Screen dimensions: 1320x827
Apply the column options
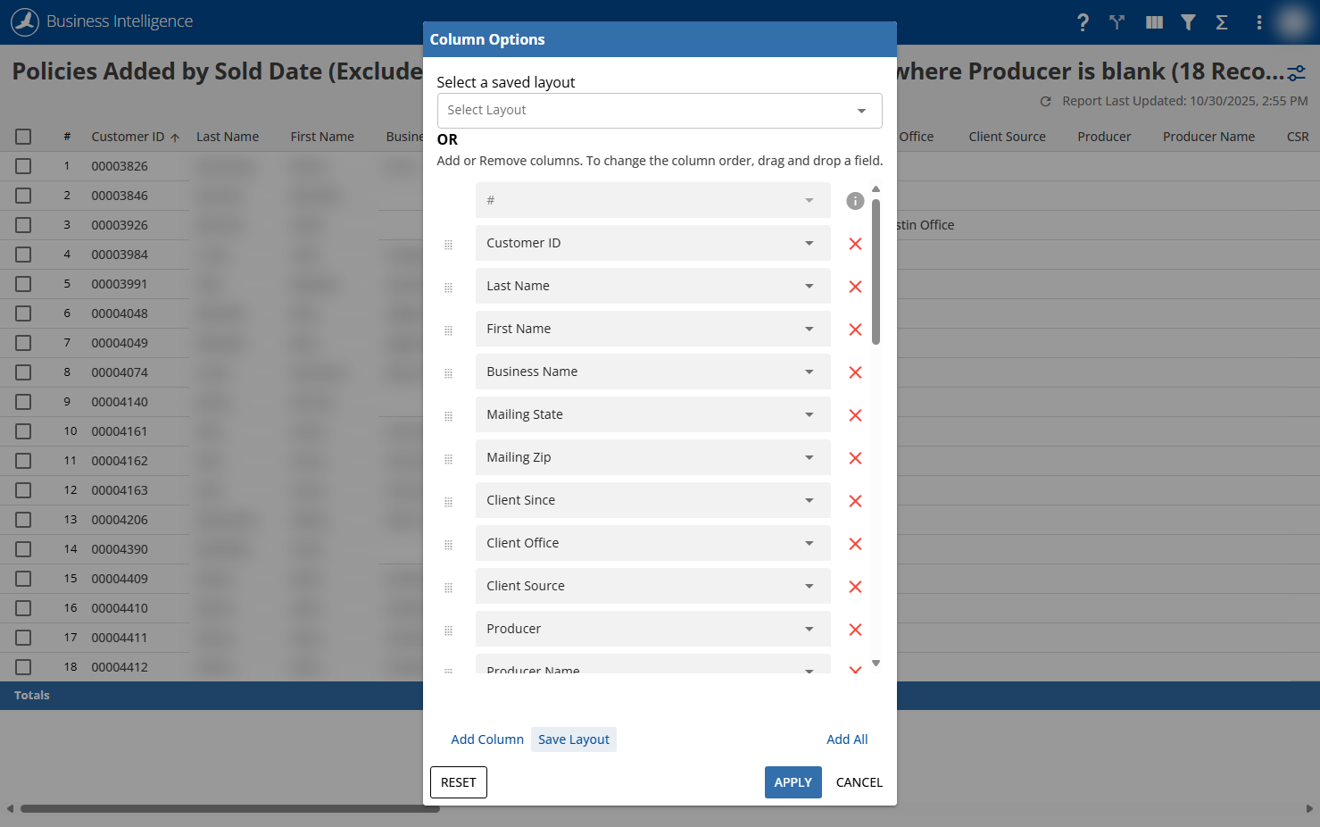pyautogui.click(x=793, y=782)
